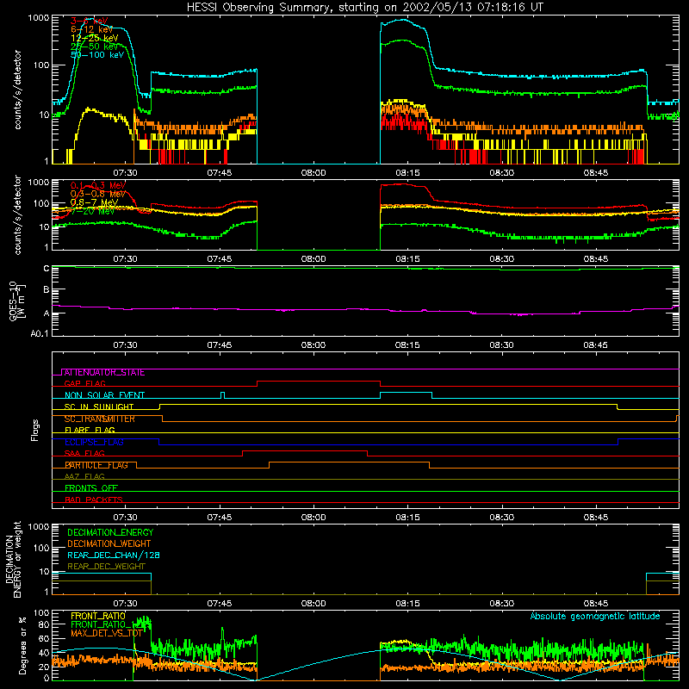
Task: Select the yellow FRONT_RATIO legend label
Action: [98, 616]
